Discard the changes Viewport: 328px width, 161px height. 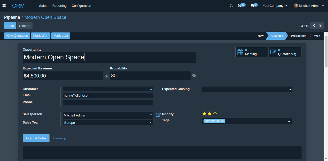[x=25, y=26]
